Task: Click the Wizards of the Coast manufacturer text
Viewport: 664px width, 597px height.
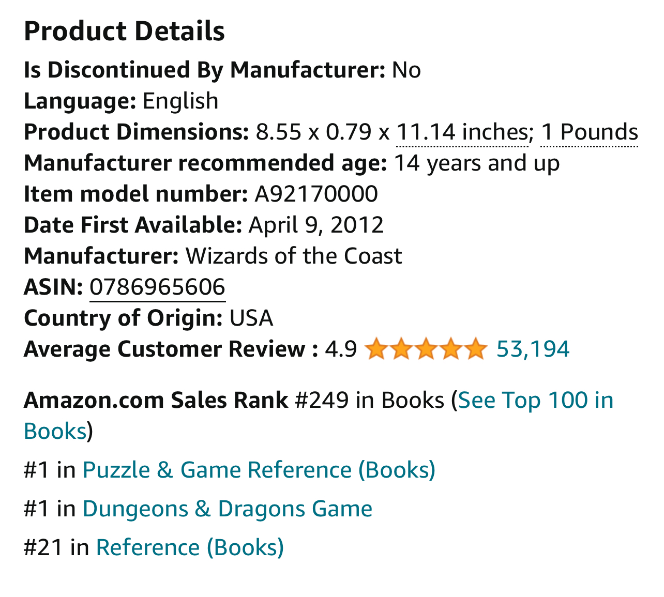Action: (x=293, y=256)
